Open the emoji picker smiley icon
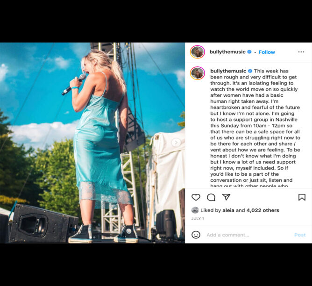 [196, 235]
